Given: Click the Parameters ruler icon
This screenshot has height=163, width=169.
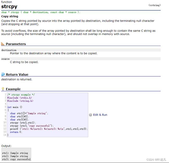Looking at the screenshot, I should point(3,44).
